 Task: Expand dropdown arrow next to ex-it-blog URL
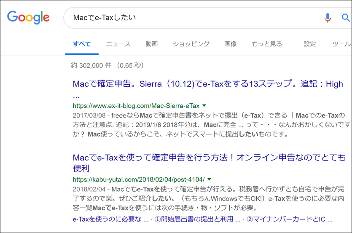tap(204, 105)
